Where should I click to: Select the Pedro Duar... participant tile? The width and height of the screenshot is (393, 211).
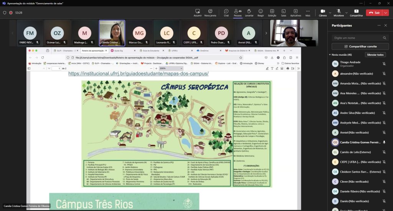coord(221,33)
